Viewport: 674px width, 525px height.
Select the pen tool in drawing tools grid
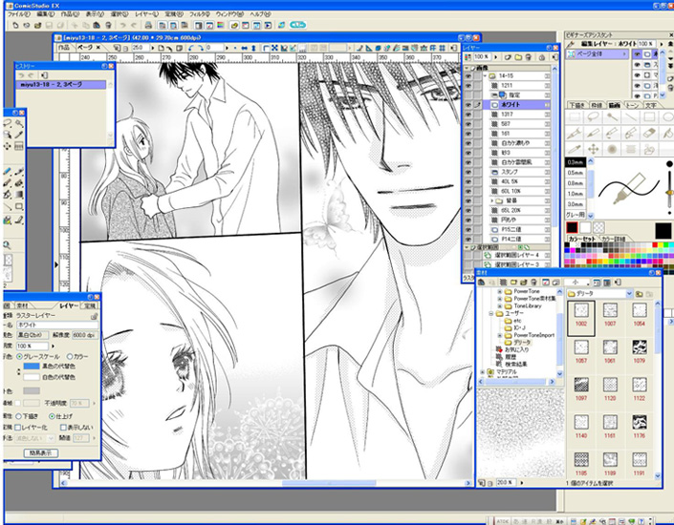575,134
